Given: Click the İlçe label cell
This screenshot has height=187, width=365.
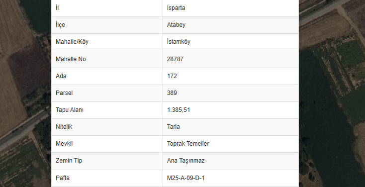Looking at the screenshot, I should (x=107, y=25).
